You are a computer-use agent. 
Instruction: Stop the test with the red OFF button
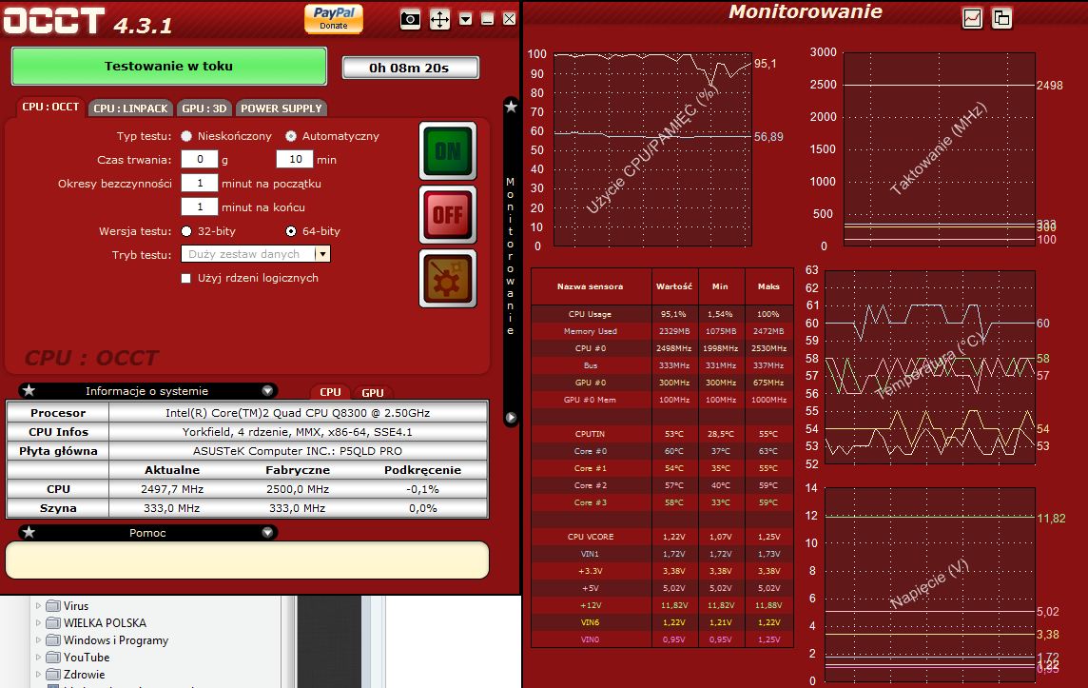pos(448,214)
